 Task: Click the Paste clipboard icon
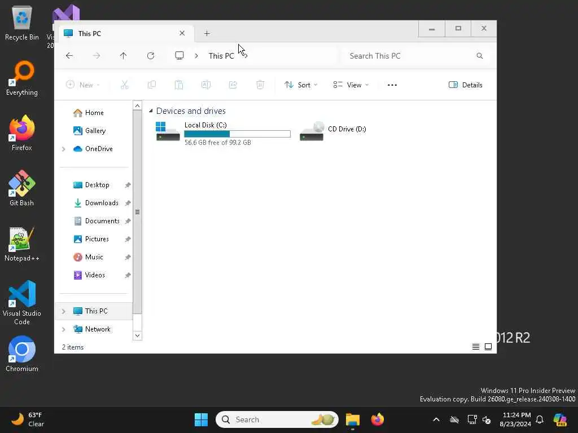click(x=179, y=85)
